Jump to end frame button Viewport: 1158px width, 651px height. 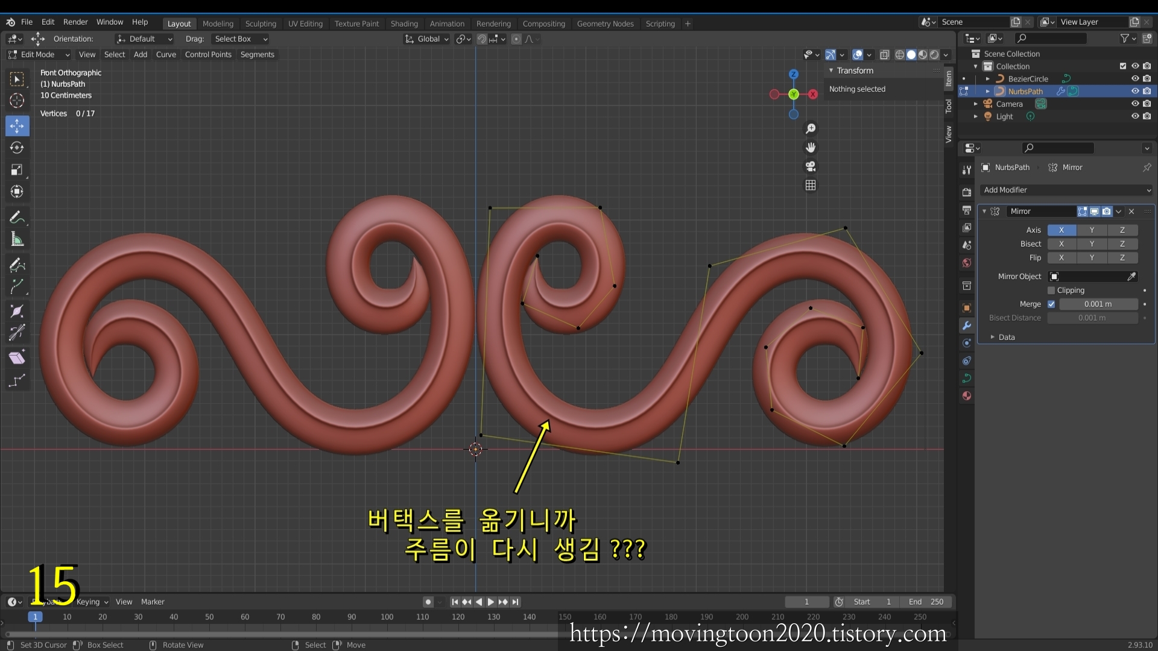(x=516, y=602)
